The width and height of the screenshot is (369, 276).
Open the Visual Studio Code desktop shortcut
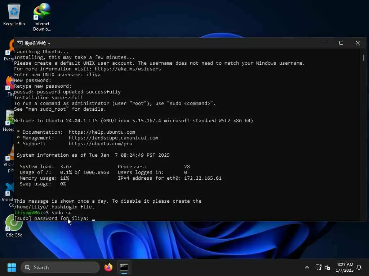(9, 195)
